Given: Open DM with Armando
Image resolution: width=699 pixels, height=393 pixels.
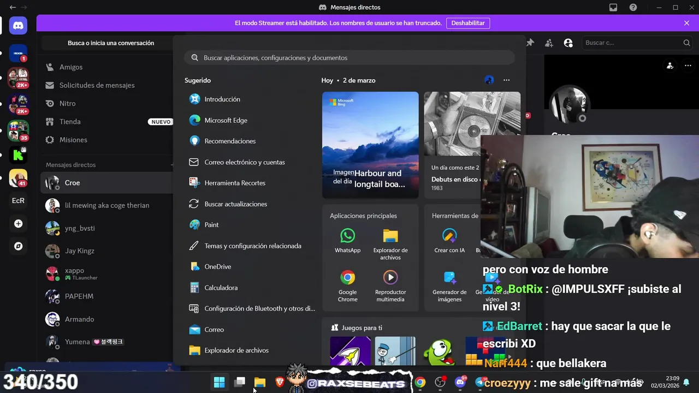Looking at the screenshot, I should click(x=106, y=319).
